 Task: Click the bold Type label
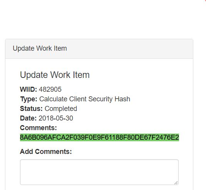29,99
